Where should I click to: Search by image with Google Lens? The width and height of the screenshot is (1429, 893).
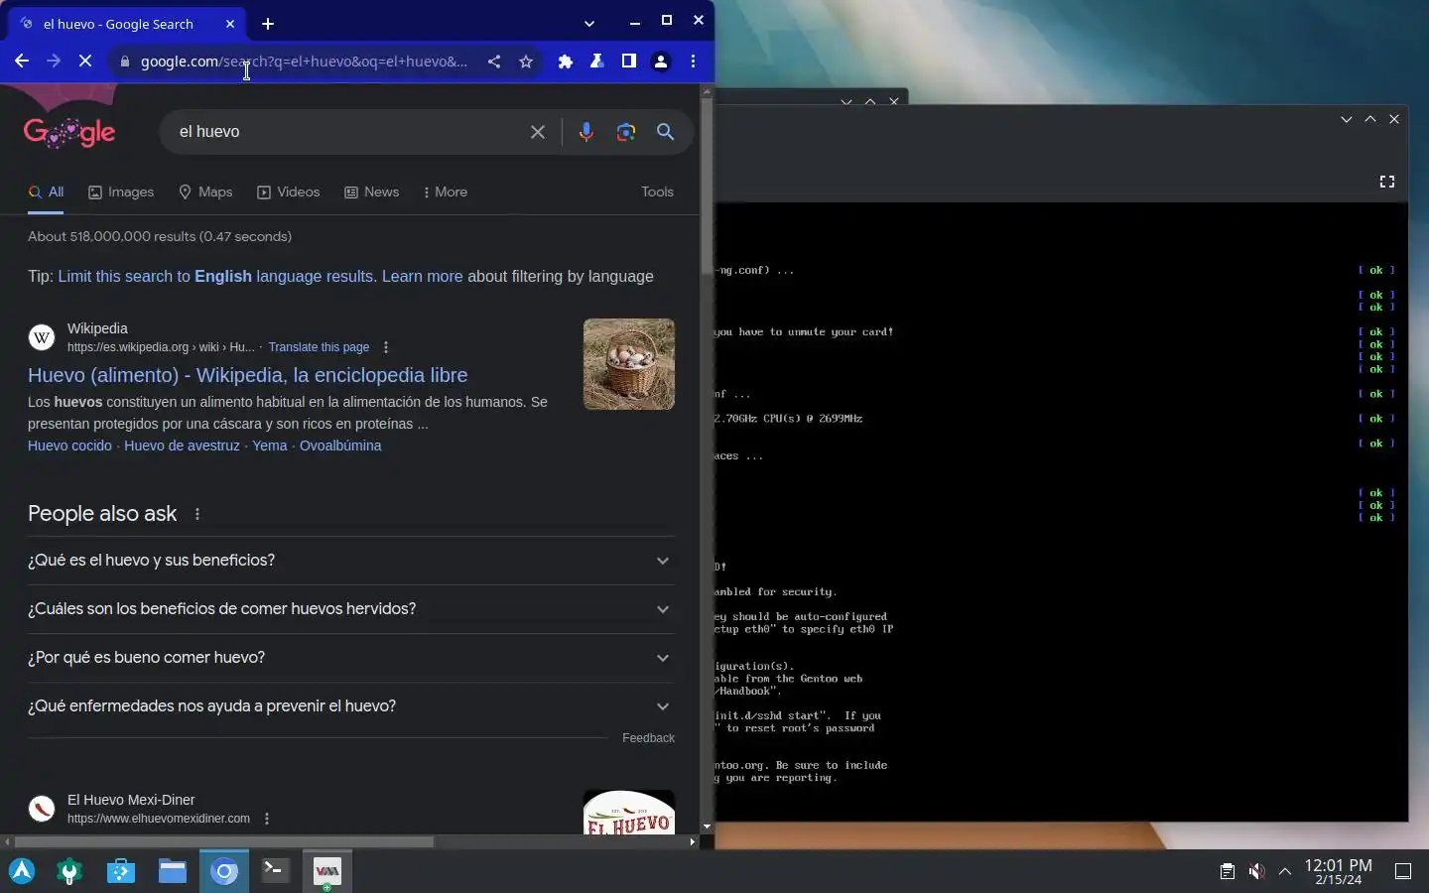(x=626, y=132)
